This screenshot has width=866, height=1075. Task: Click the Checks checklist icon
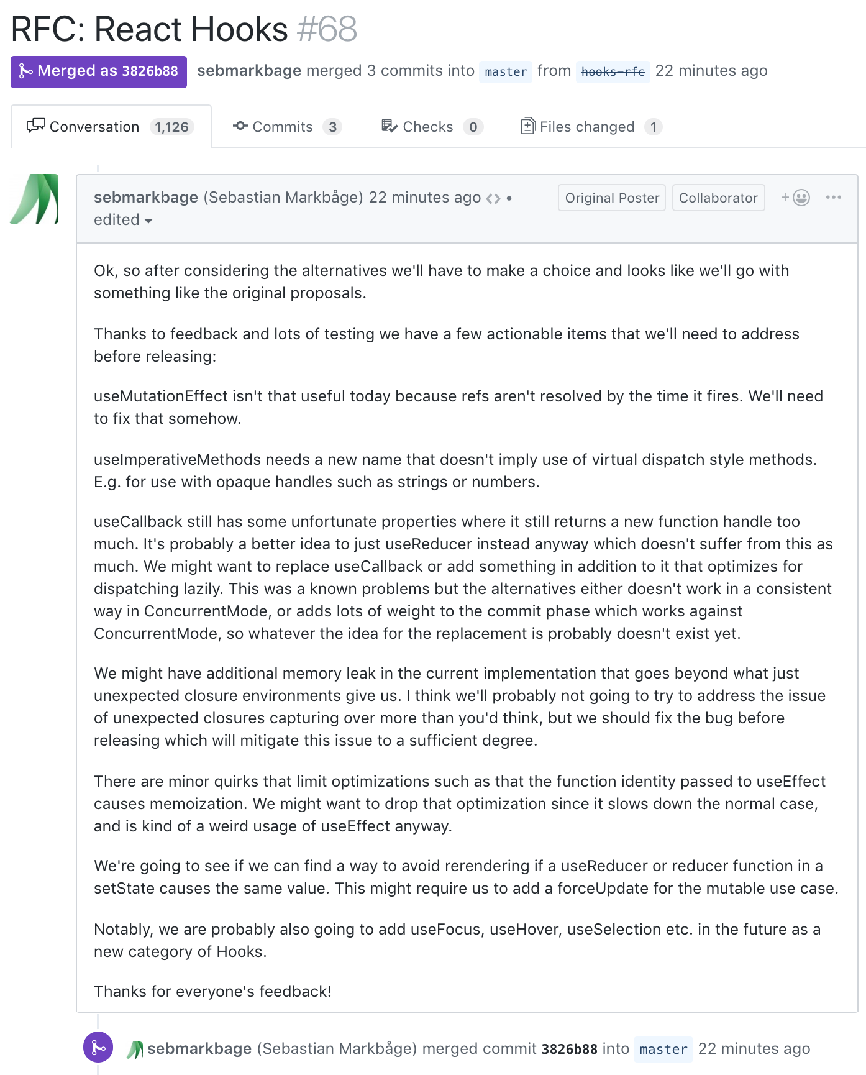click(x=389, y=126)
